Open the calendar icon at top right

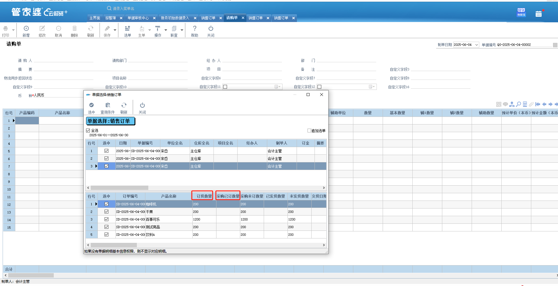tap(538, 14)
